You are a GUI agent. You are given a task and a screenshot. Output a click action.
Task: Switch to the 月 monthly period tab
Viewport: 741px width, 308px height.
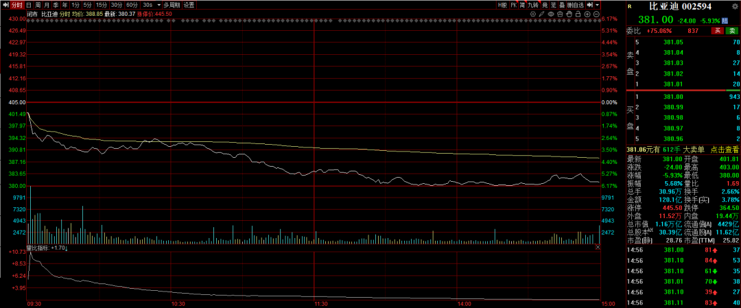click(47, 5)
